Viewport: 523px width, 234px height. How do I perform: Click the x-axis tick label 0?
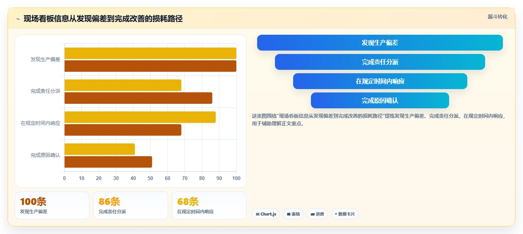click(64, 178)
